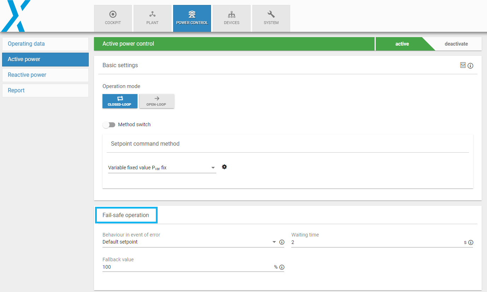Click the Power Control pylon icon
Viewport: 487px width, 292px height.
192,14
